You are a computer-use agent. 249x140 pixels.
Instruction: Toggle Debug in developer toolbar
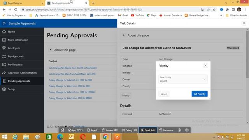pos(129,130)
